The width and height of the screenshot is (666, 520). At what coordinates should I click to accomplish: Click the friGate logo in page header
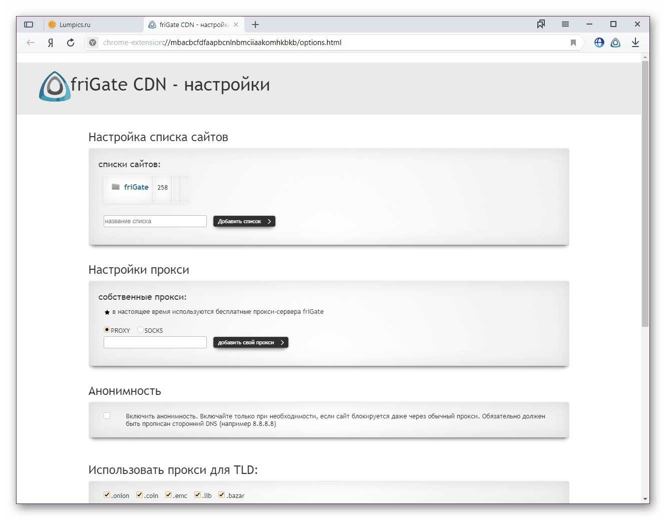tap(55, 86)
